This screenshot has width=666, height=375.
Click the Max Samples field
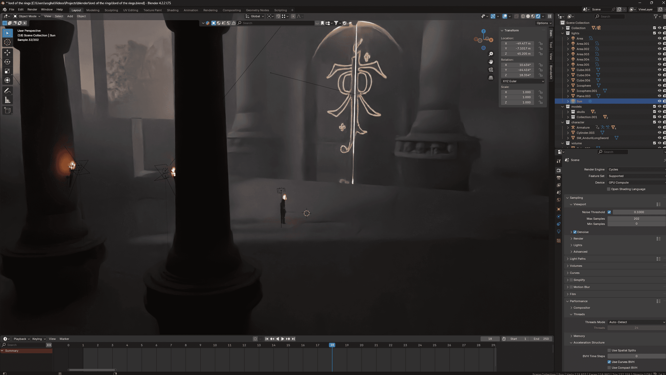pyautogui.click(x=636, y=219)
